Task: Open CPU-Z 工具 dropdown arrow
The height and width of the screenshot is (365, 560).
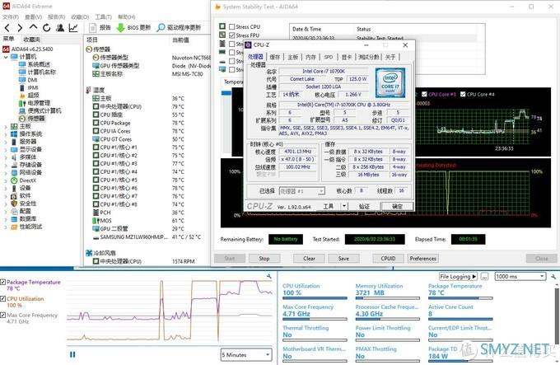Action: (344, 206)
